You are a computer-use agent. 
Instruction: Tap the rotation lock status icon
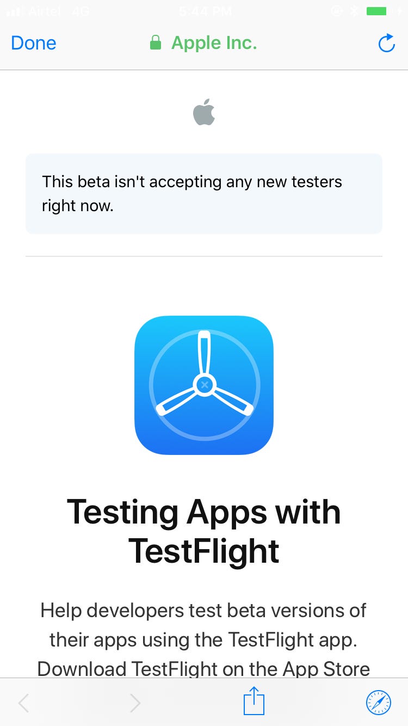337,11
